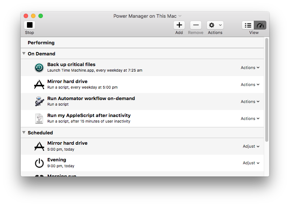Click App Store icon of on-demand Mirror hard drive
This screenshot has height=206, width=290.
(39, 85)
